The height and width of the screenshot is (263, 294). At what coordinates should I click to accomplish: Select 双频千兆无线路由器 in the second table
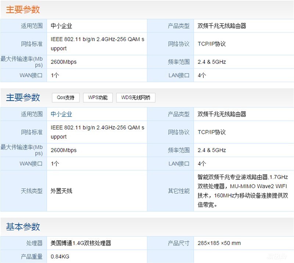pos(222,114)
